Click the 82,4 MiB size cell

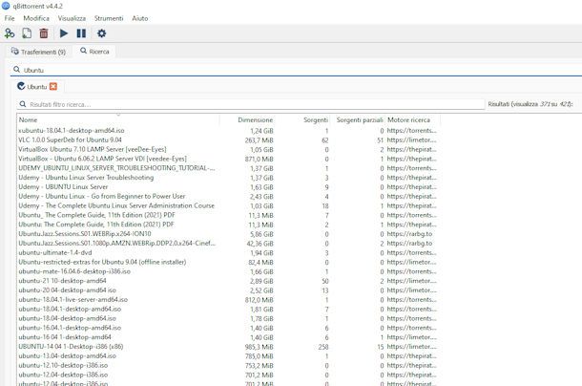point(260,262)
